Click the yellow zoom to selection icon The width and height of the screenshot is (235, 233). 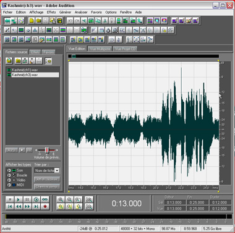click(61, 206)
